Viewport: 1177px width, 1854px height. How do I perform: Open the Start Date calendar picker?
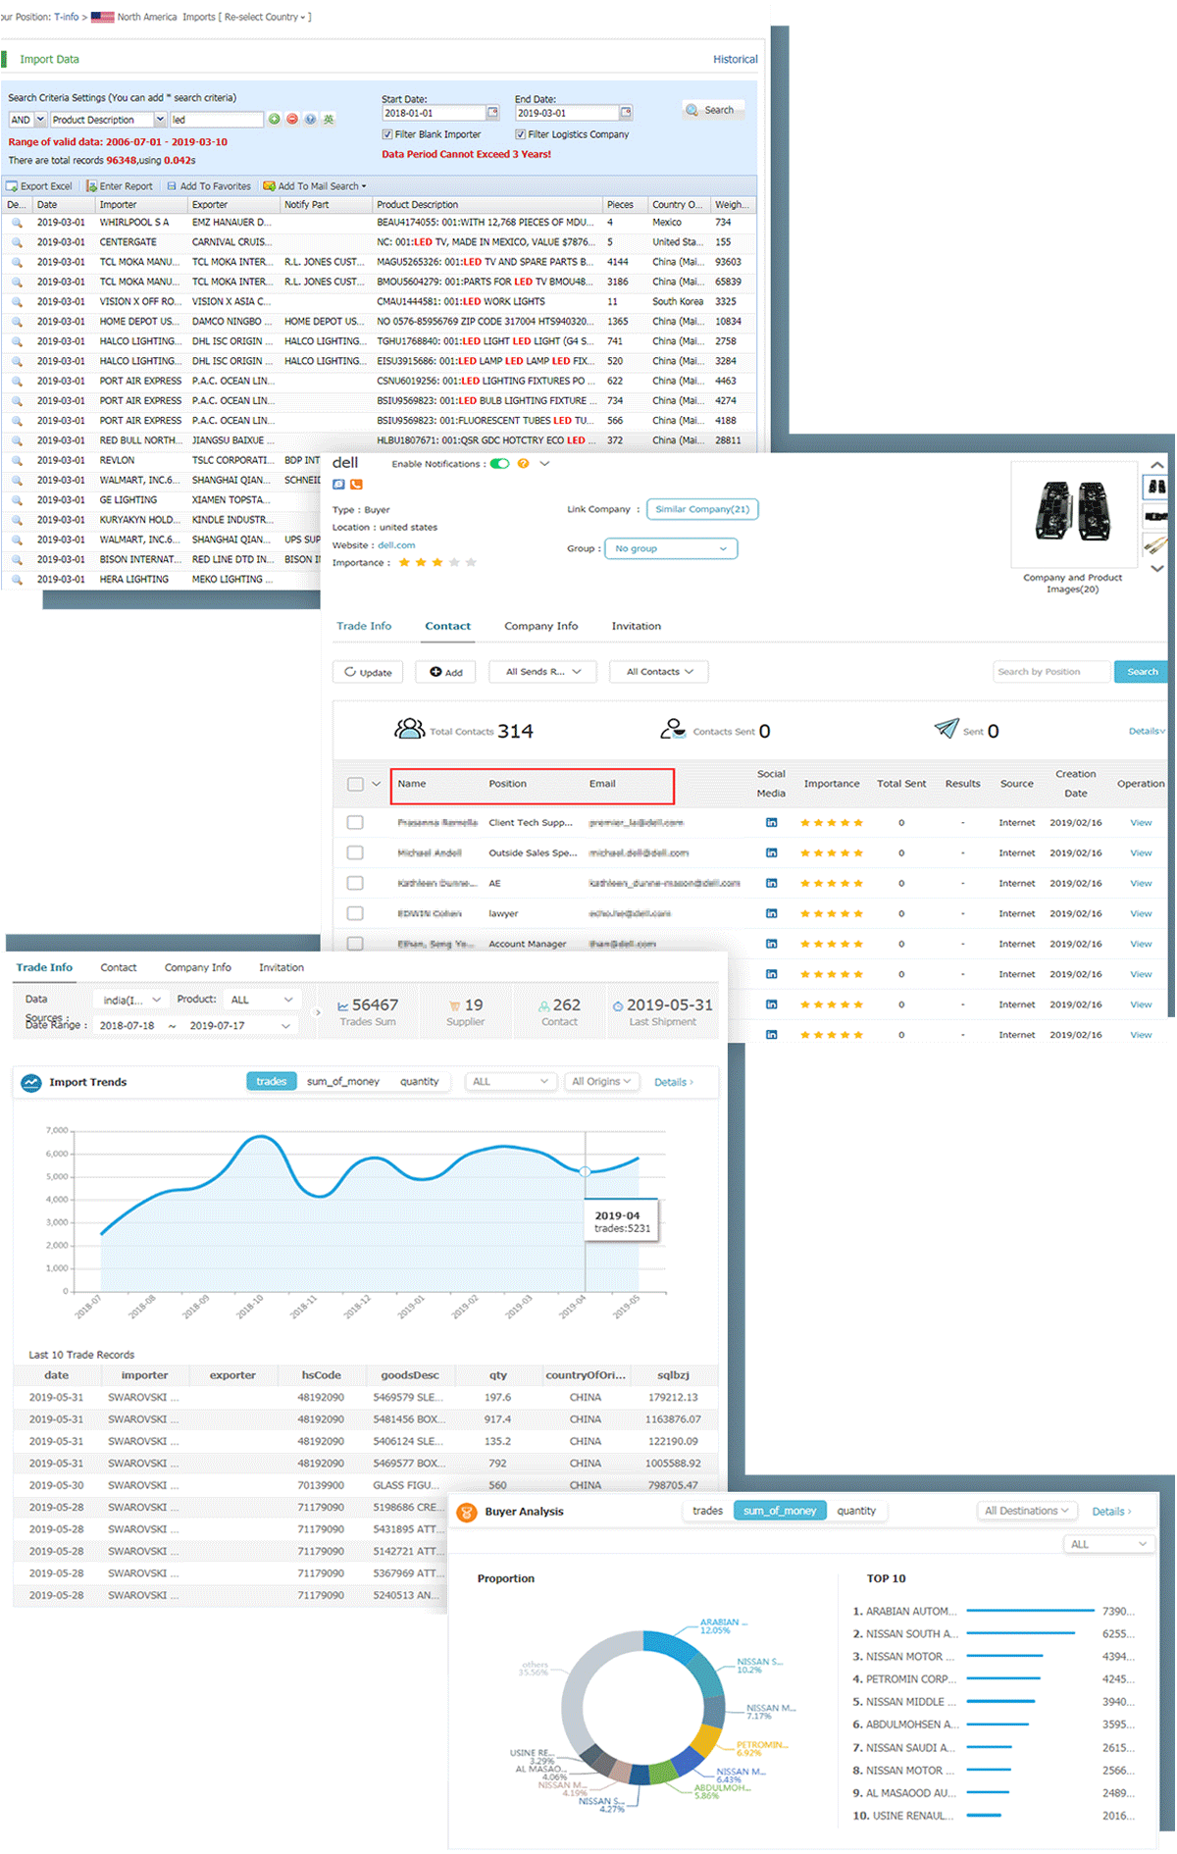492,113
